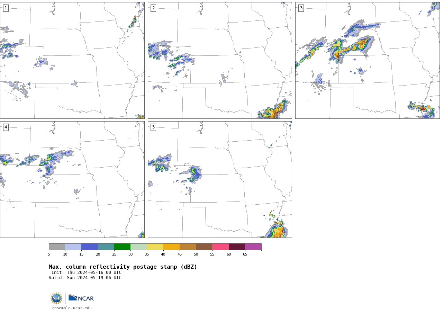Image resolution: width=443 pixels, height=312 pixels.
Task: Click the southeast storm cell in panel 5
Action: pyautogui.click(x=277, y=230)
